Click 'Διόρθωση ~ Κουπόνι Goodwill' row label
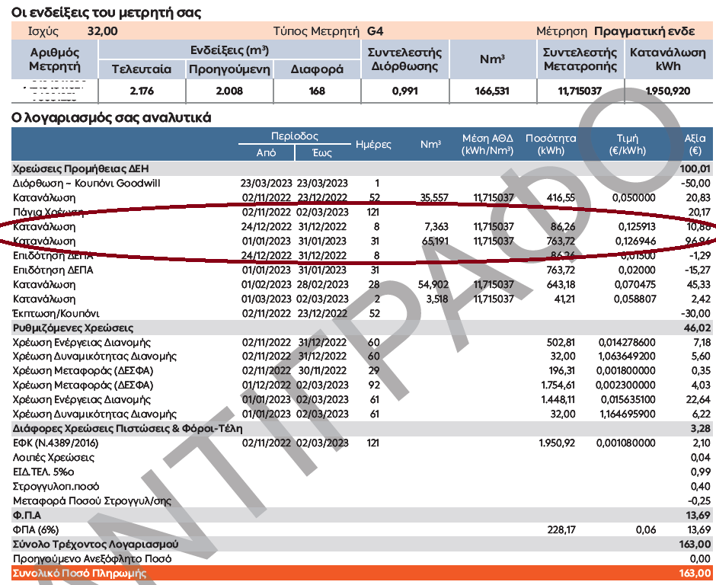716x585 pixels. click(x=87, y=183)
